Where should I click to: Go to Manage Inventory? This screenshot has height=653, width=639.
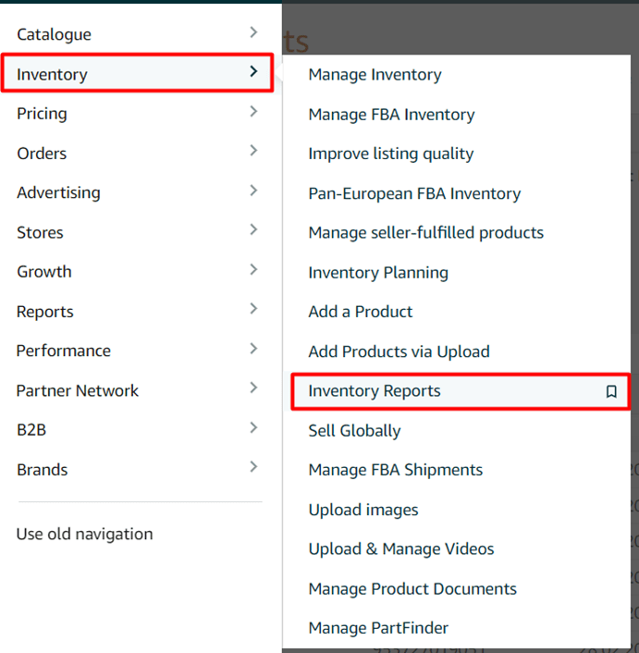point(375,75)
